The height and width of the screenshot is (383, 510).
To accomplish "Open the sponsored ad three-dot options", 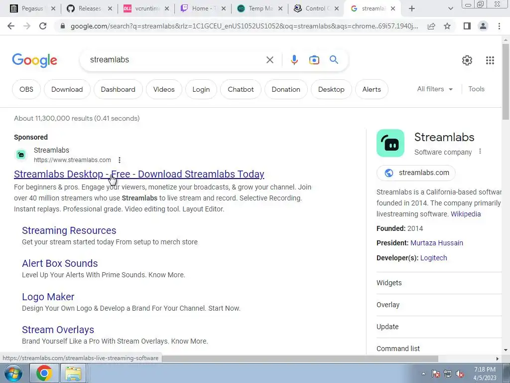I will point(120,160).
